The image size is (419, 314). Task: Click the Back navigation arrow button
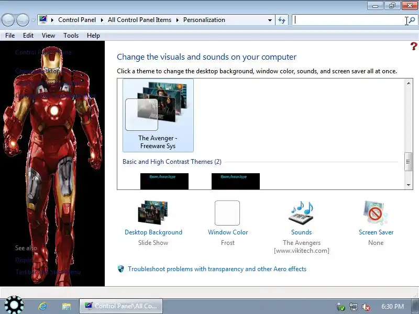(8, 20)
